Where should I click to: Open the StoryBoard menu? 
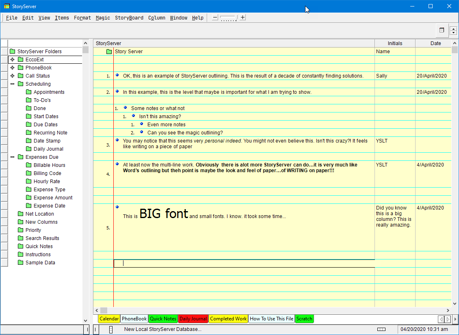tap(129, 18)
